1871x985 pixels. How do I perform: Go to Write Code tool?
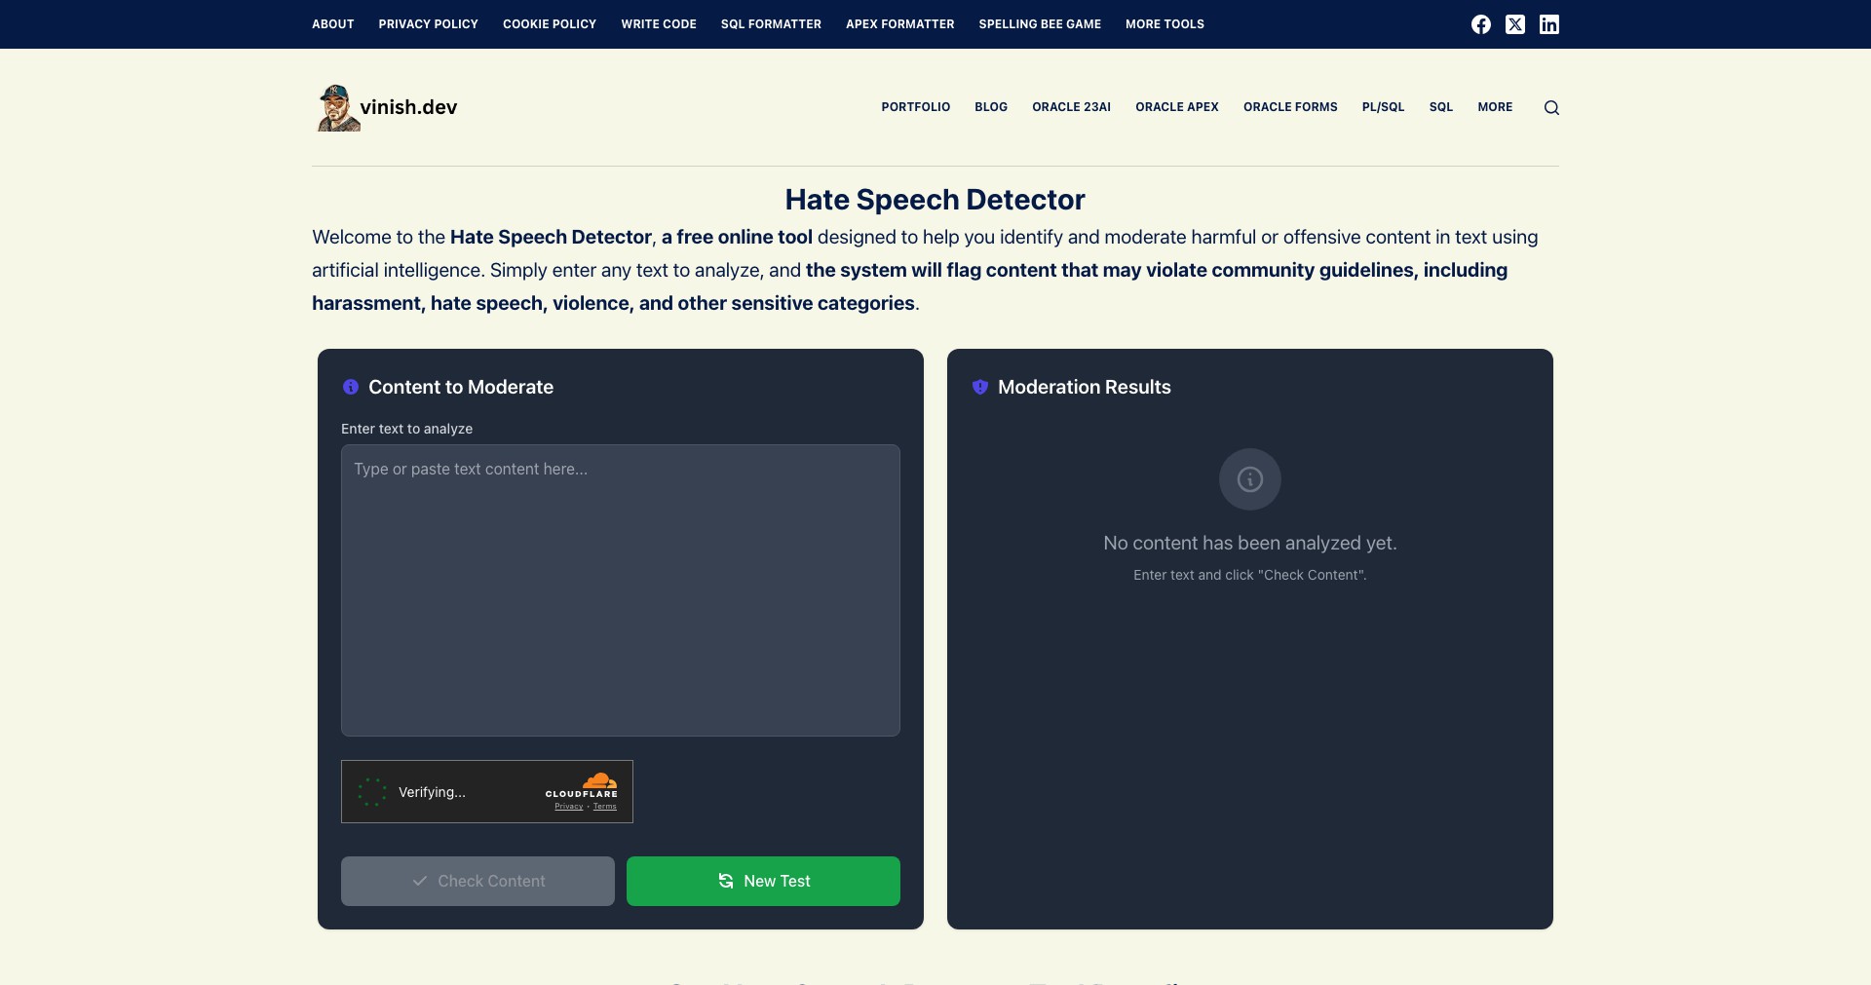click(x=659, y=24)
